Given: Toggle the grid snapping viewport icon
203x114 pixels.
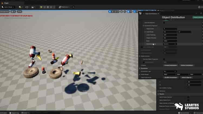Looking at the screenshot, I should click(x=128, y=12).
